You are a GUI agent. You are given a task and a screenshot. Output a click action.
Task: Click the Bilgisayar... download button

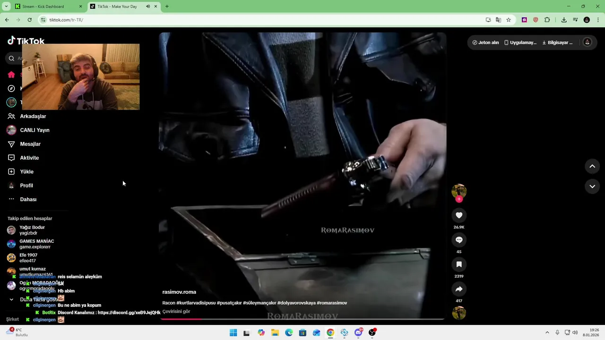(x=557, y=42)
